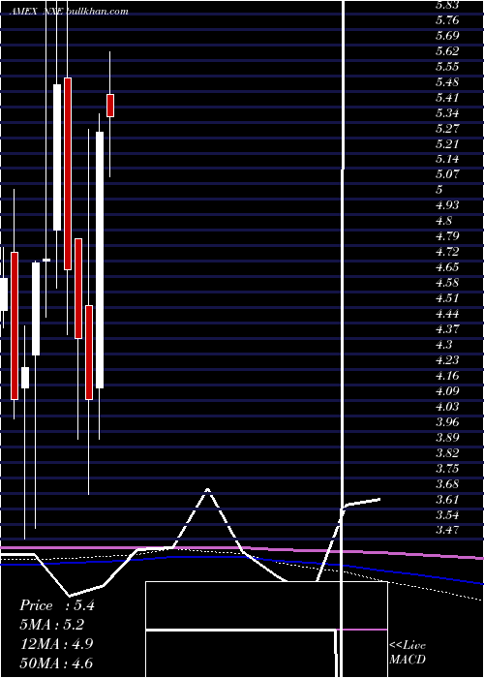This screenshot has width=484, height=678.
Task: Click the "<<Live MACD" label
Action: 408,652
